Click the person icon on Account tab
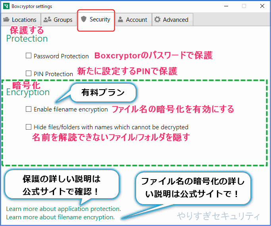The width and height of the screenshot is (271, 226). [x=120, y=19]
